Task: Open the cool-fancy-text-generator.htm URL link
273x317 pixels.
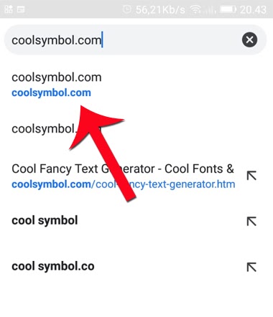Action: coord(124,184)
